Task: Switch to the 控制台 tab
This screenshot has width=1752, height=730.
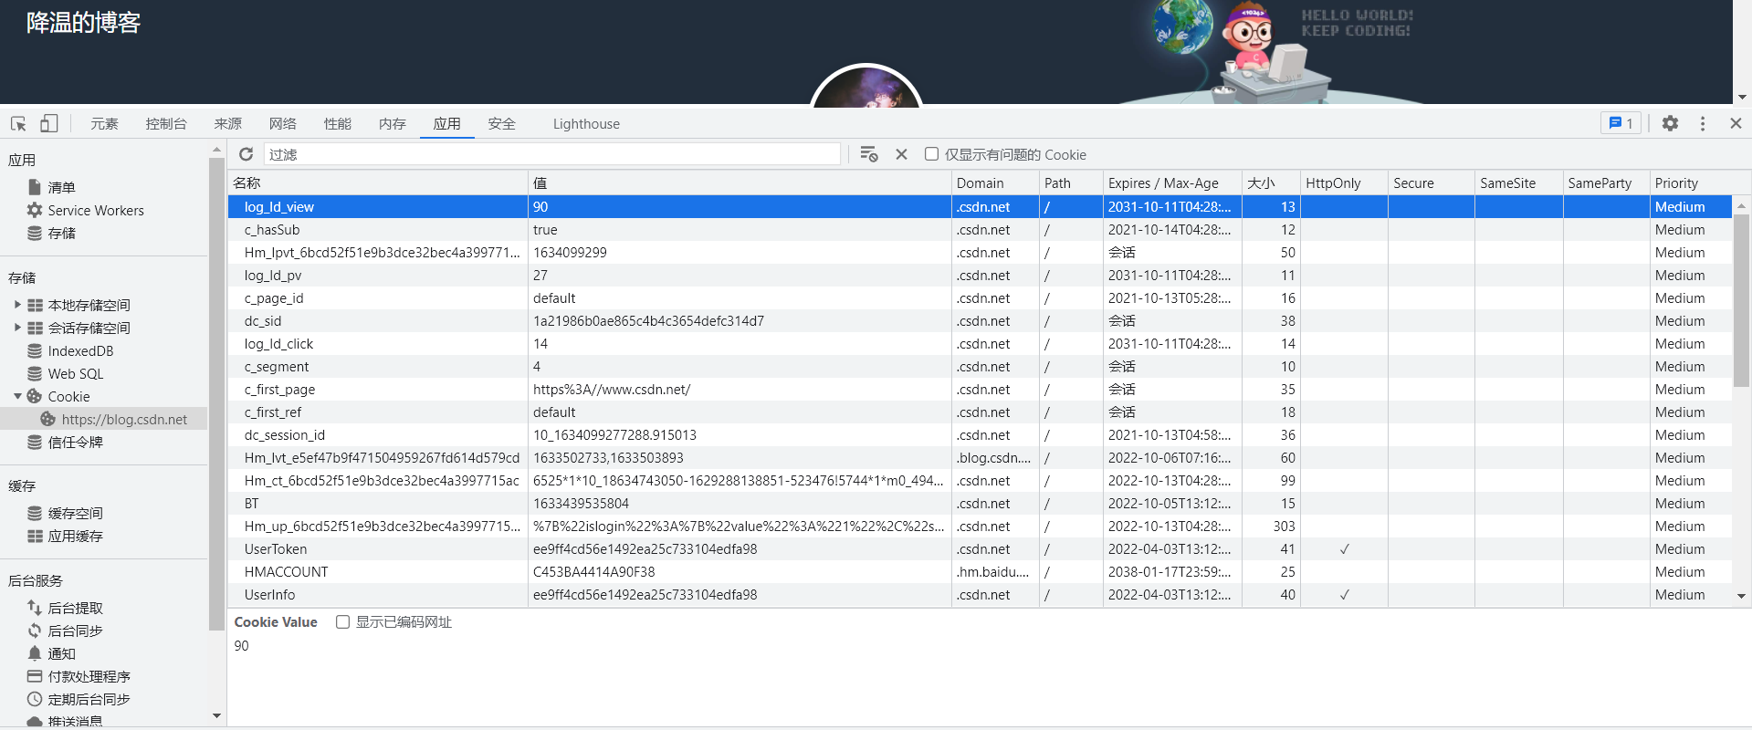Action: pyautogui.click(x=166, y=123)
